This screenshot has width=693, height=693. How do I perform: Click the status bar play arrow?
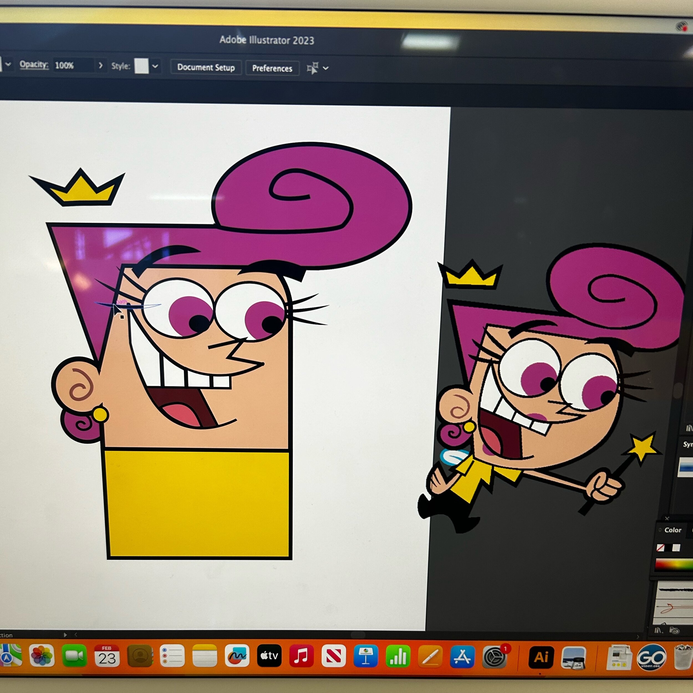coord(65,635)
